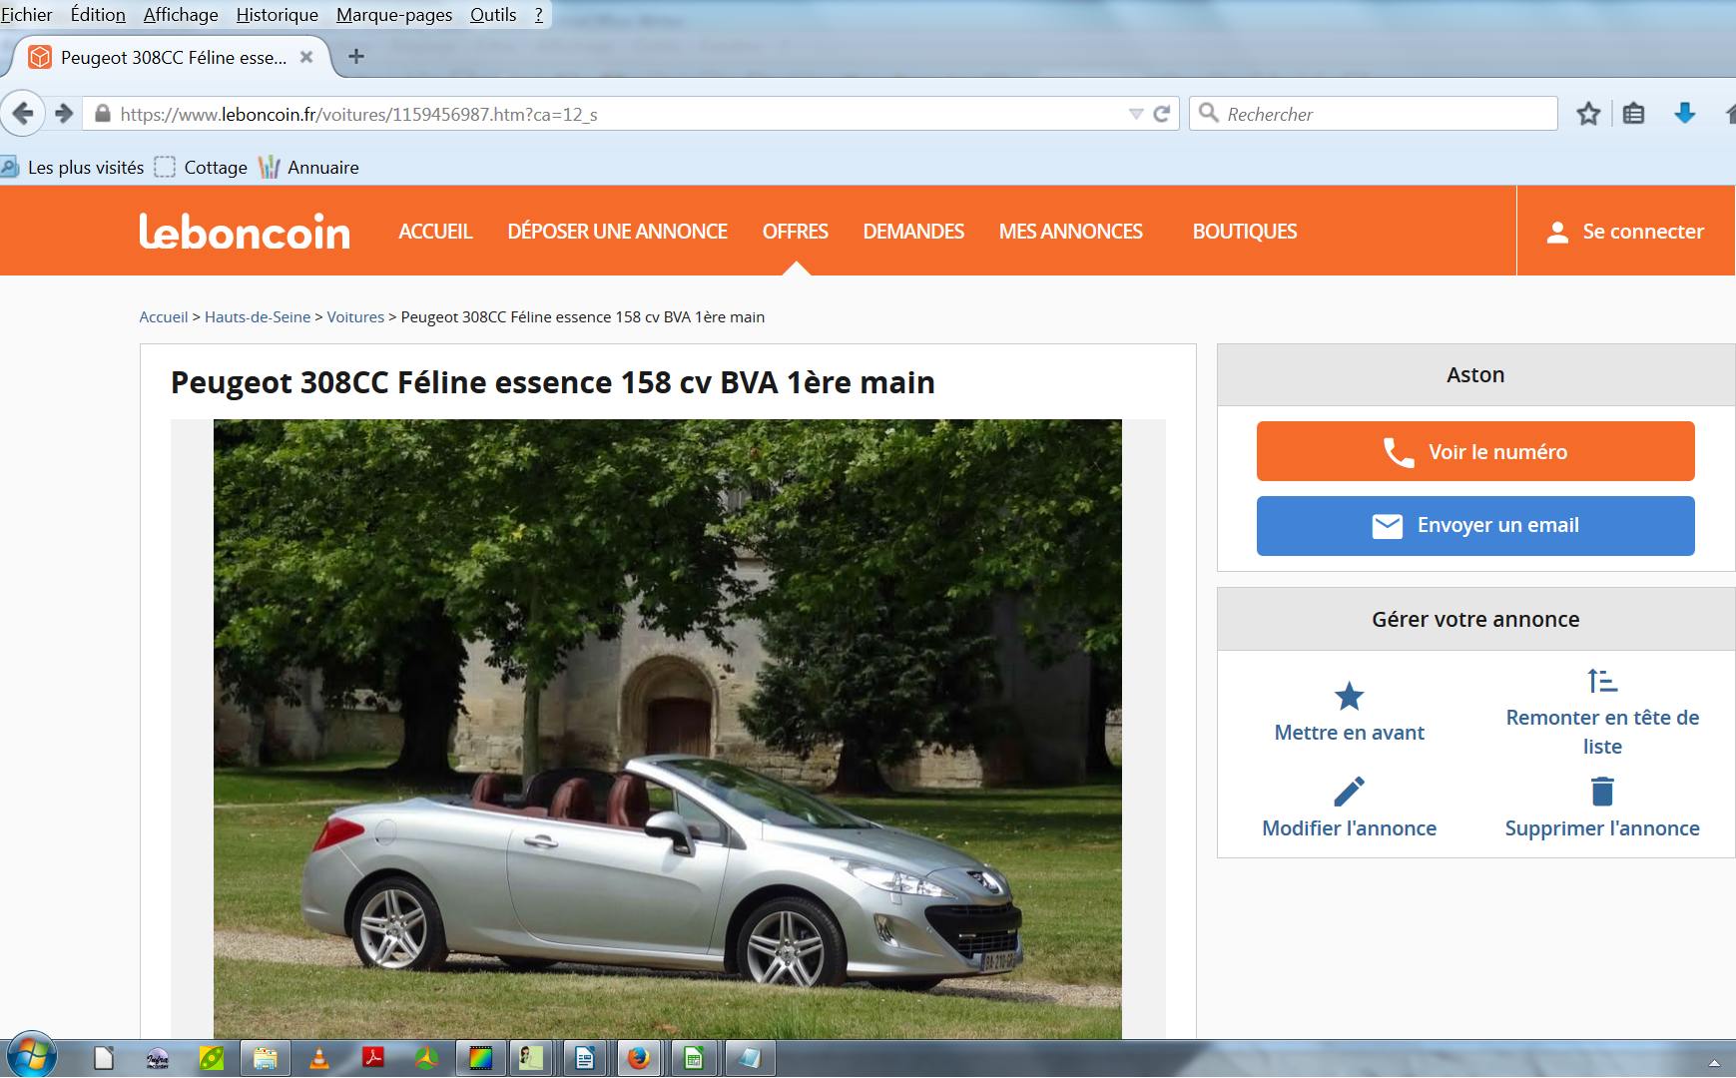Click the leboncoin logo

click(245, 231)
